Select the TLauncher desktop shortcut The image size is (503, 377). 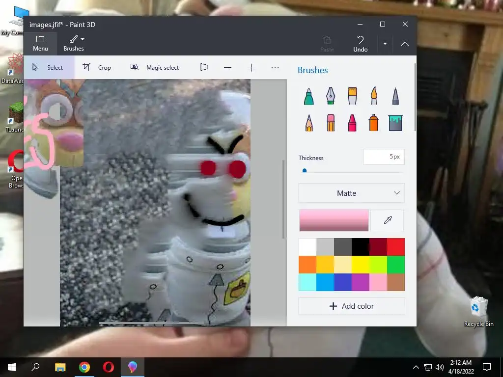pyautogui.click(x=14, y=118)
